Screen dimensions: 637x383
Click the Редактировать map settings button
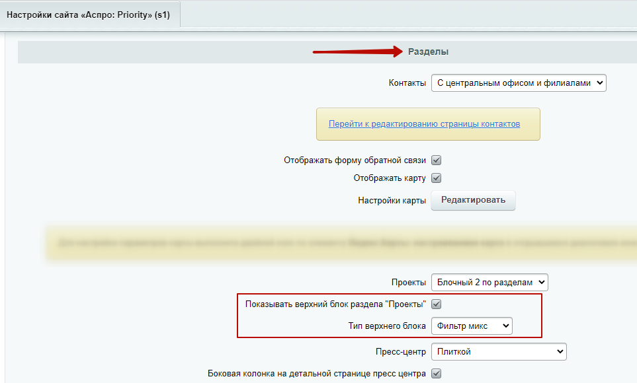pyautogui.click(x=473, y=200)
